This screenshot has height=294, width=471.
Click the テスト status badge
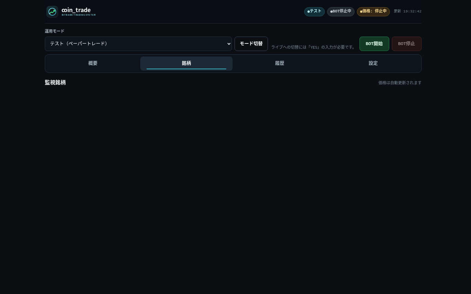314,11
